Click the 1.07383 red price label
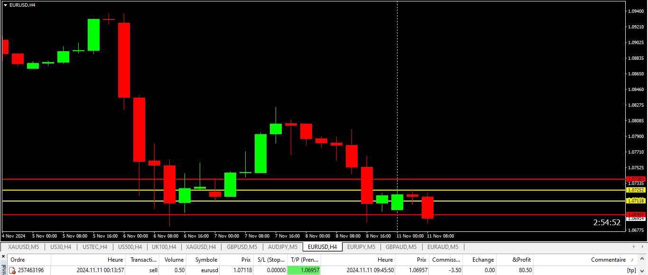The width and height of the screenshot is (648, 275). pyautogui.click(x=636, y=179)
